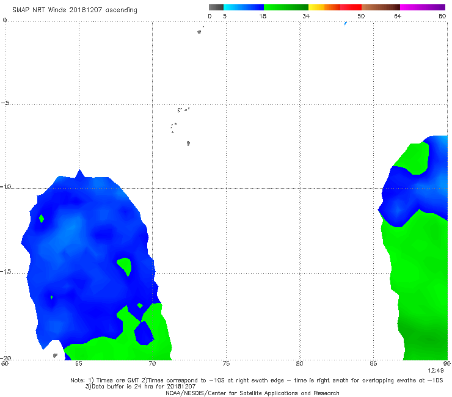Image resolution: width=452 pixels, height=397 pixels.
Task: Click the NOAA/NESDIS credit line
Action: click(252, 393)
